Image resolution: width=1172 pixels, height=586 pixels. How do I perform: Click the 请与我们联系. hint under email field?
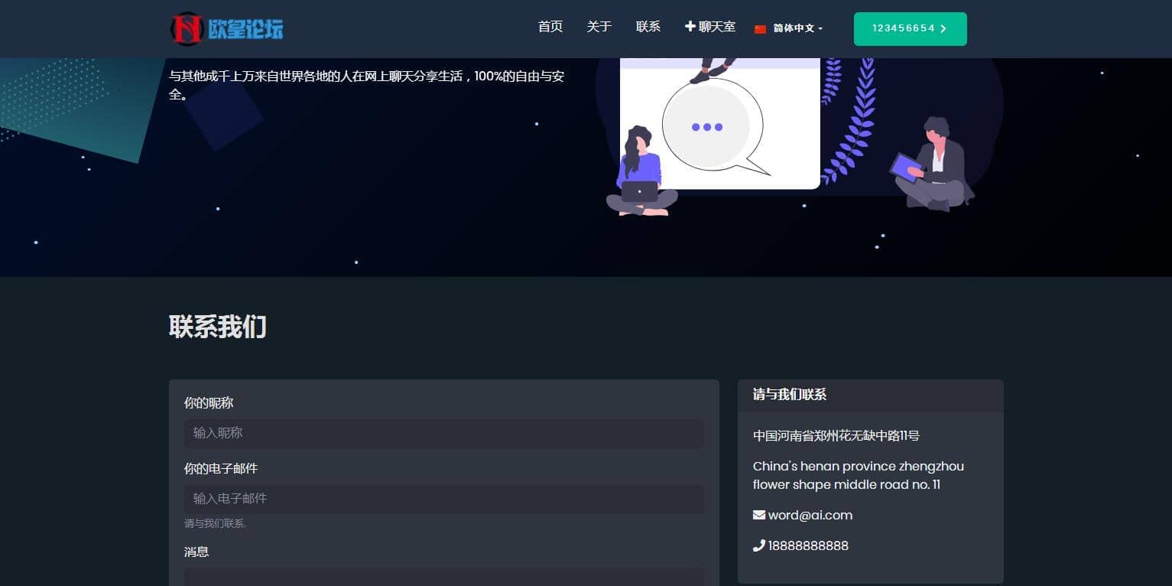(215, 524)
